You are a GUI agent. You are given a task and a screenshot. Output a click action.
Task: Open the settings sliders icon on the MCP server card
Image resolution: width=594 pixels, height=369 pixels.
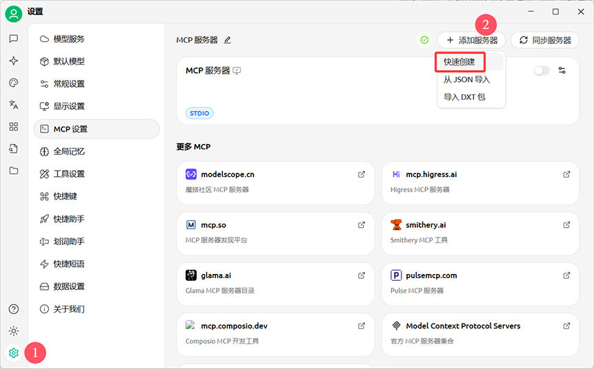pyautogui.click(x=562, y=70)
